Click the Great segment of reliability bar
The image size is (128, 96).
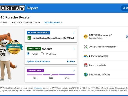click(x=67, y=75)
